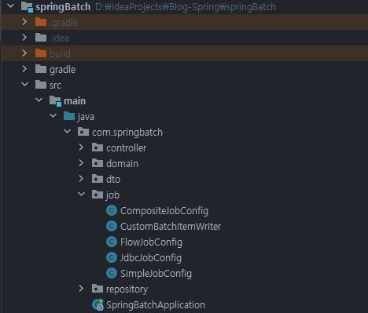Click the SpringBatchApplication runnable class icon
The image size is (368, 313).
(98, 304)
